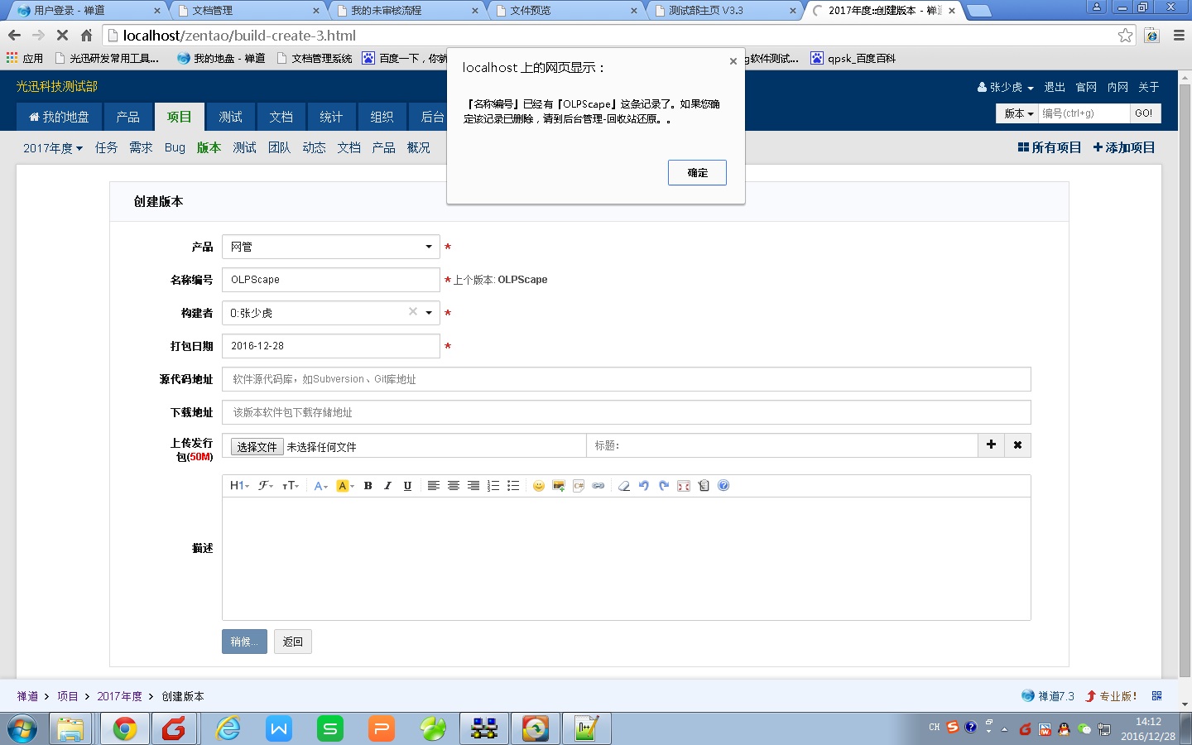Viewport: 1192px width, 745px height.
Task: Expand the 构建者 builder dropdown
Action: coord(429,313)
